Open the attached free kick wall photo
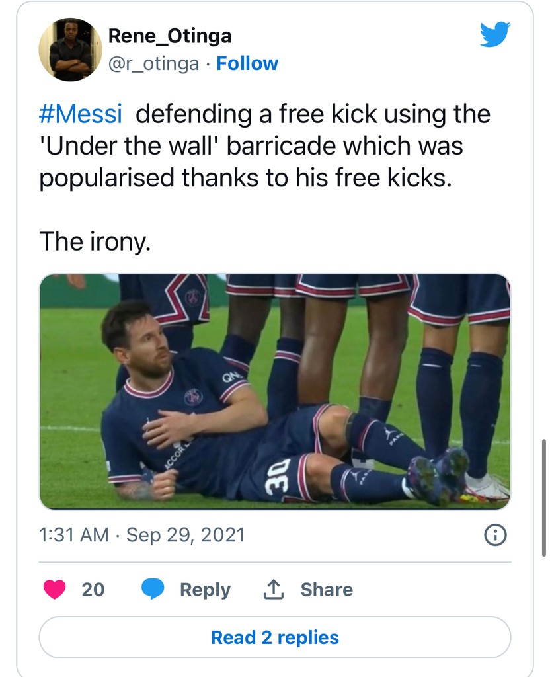550x677 pixels. tap(274, 391)
